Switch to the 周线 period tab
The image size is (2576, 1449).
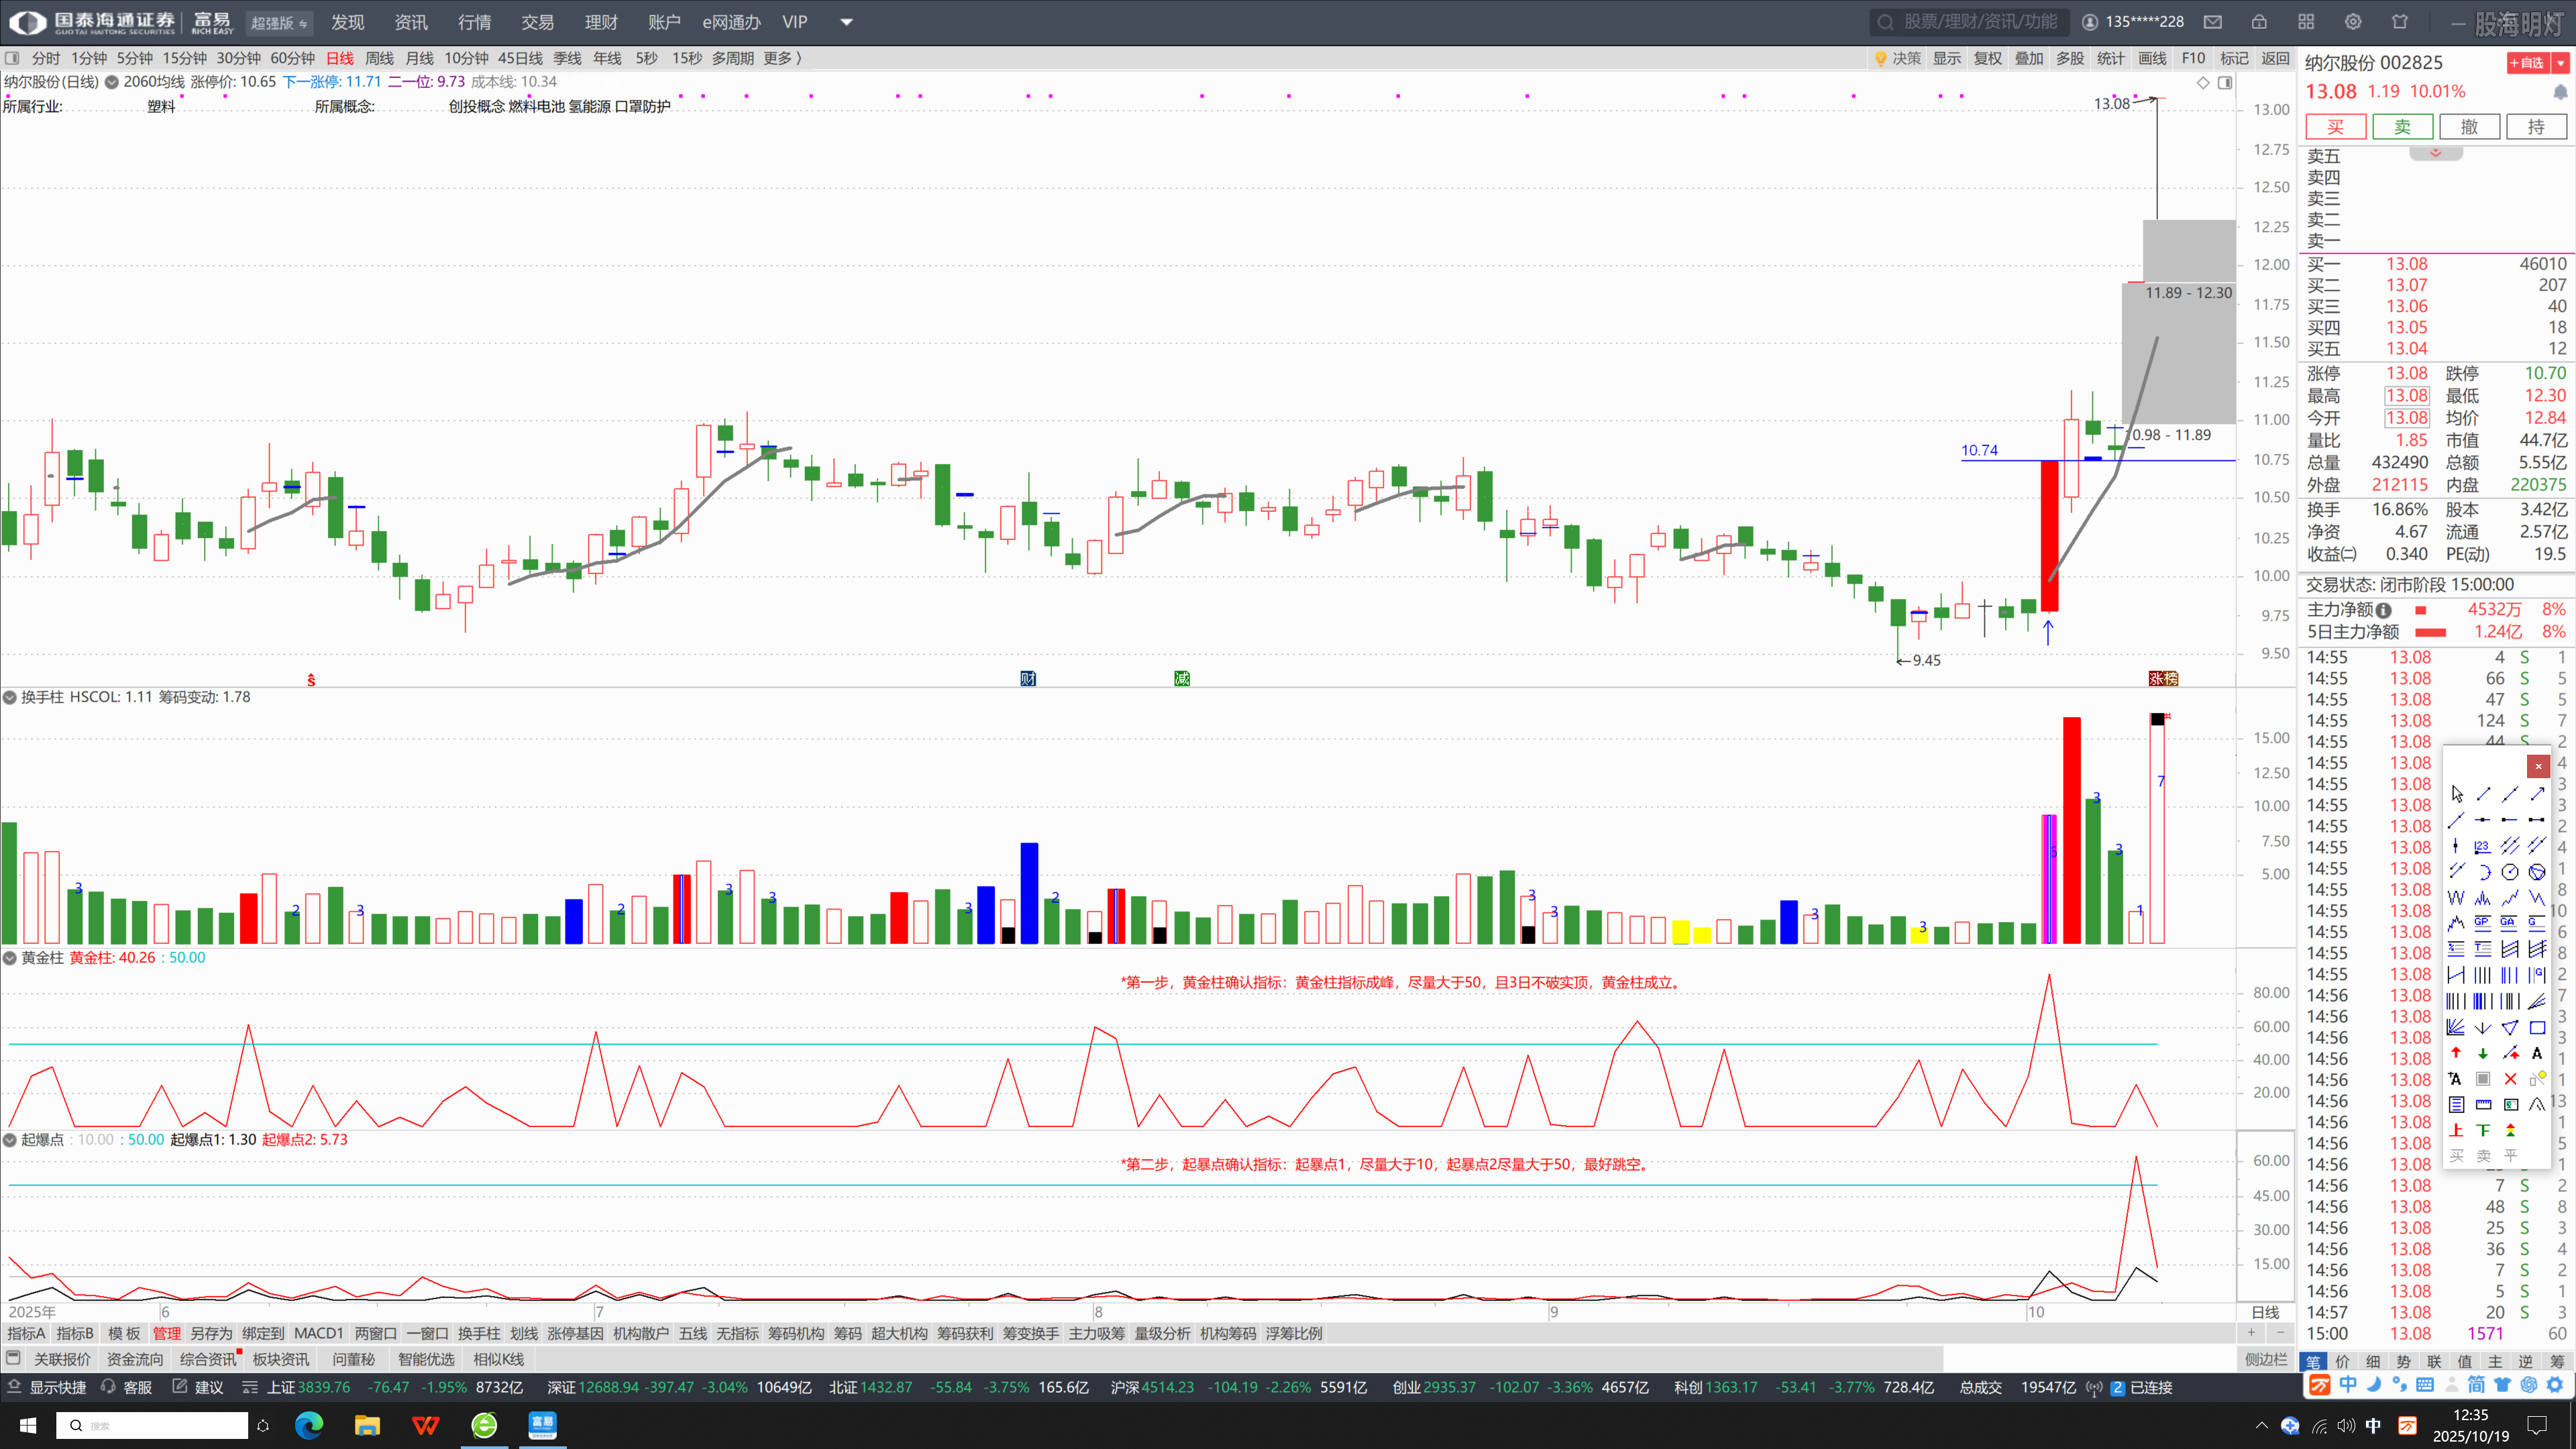[x=379, y=58]
